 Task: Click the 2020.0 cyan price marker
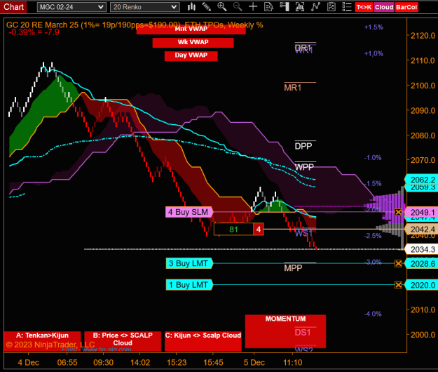pos(423,285)
